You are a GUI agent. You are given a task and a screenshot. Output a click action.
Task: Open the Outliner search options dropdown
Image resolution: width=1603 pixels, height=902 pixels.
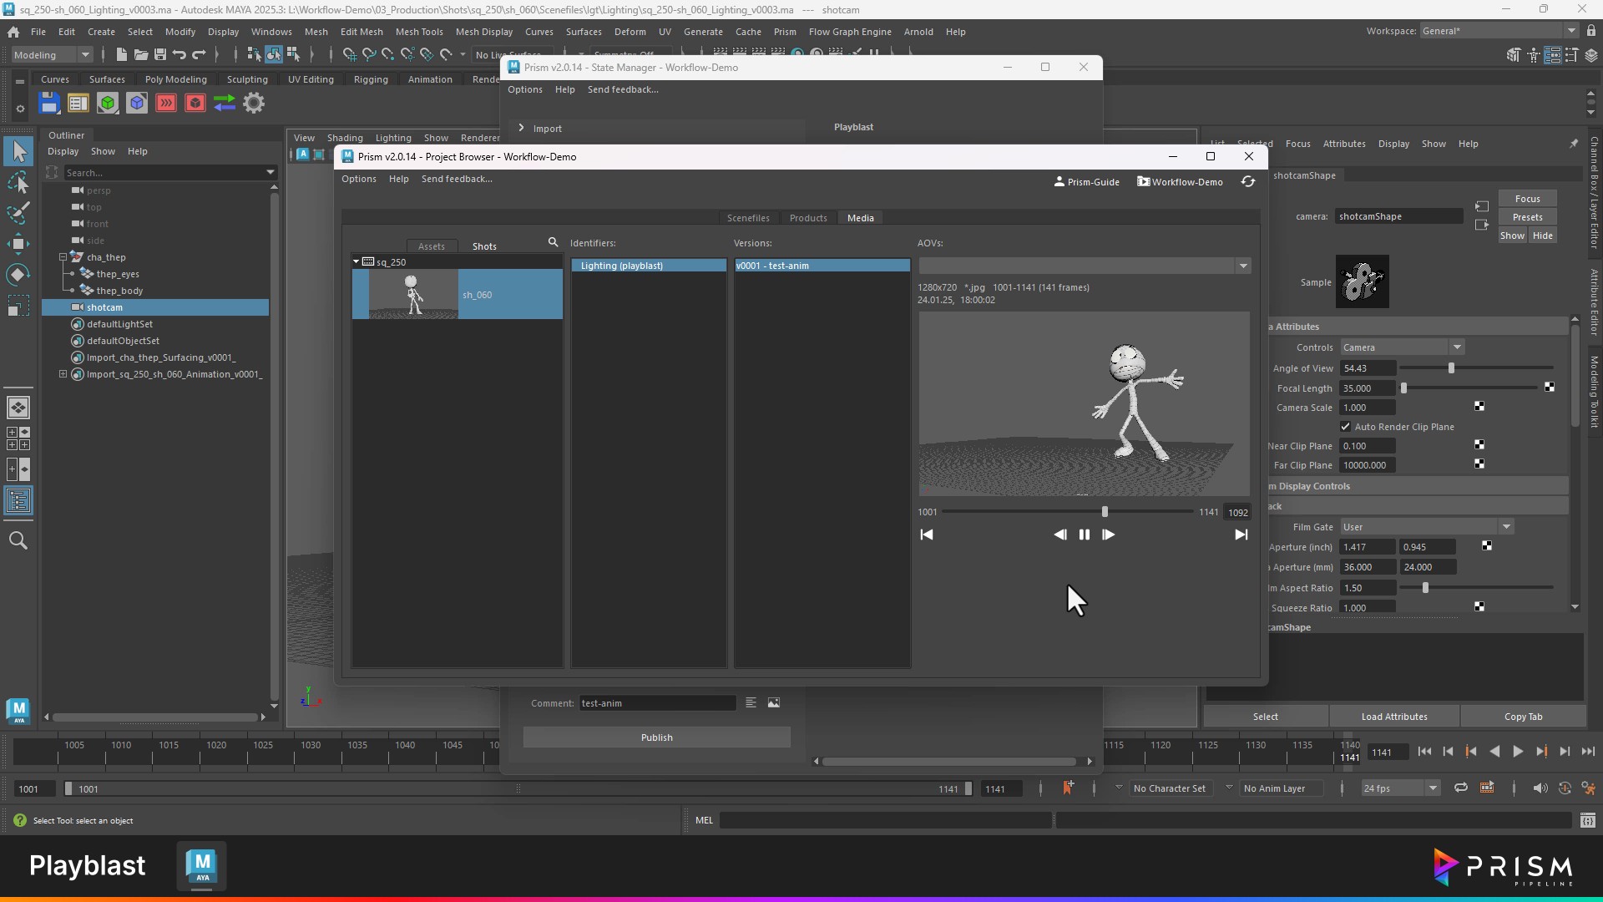pos(271,172)
